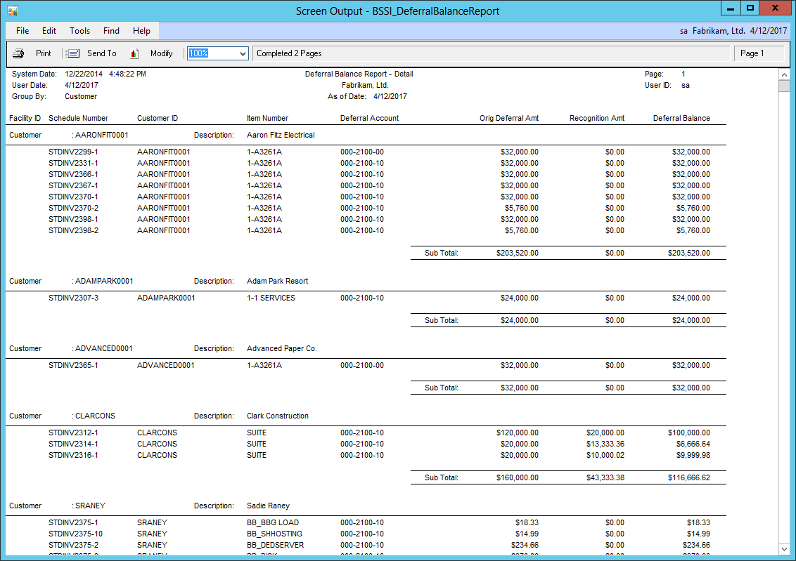Maximize the Screen Output window
The image size is (796, 561).
pyautogui.click(x=750, y=8)
